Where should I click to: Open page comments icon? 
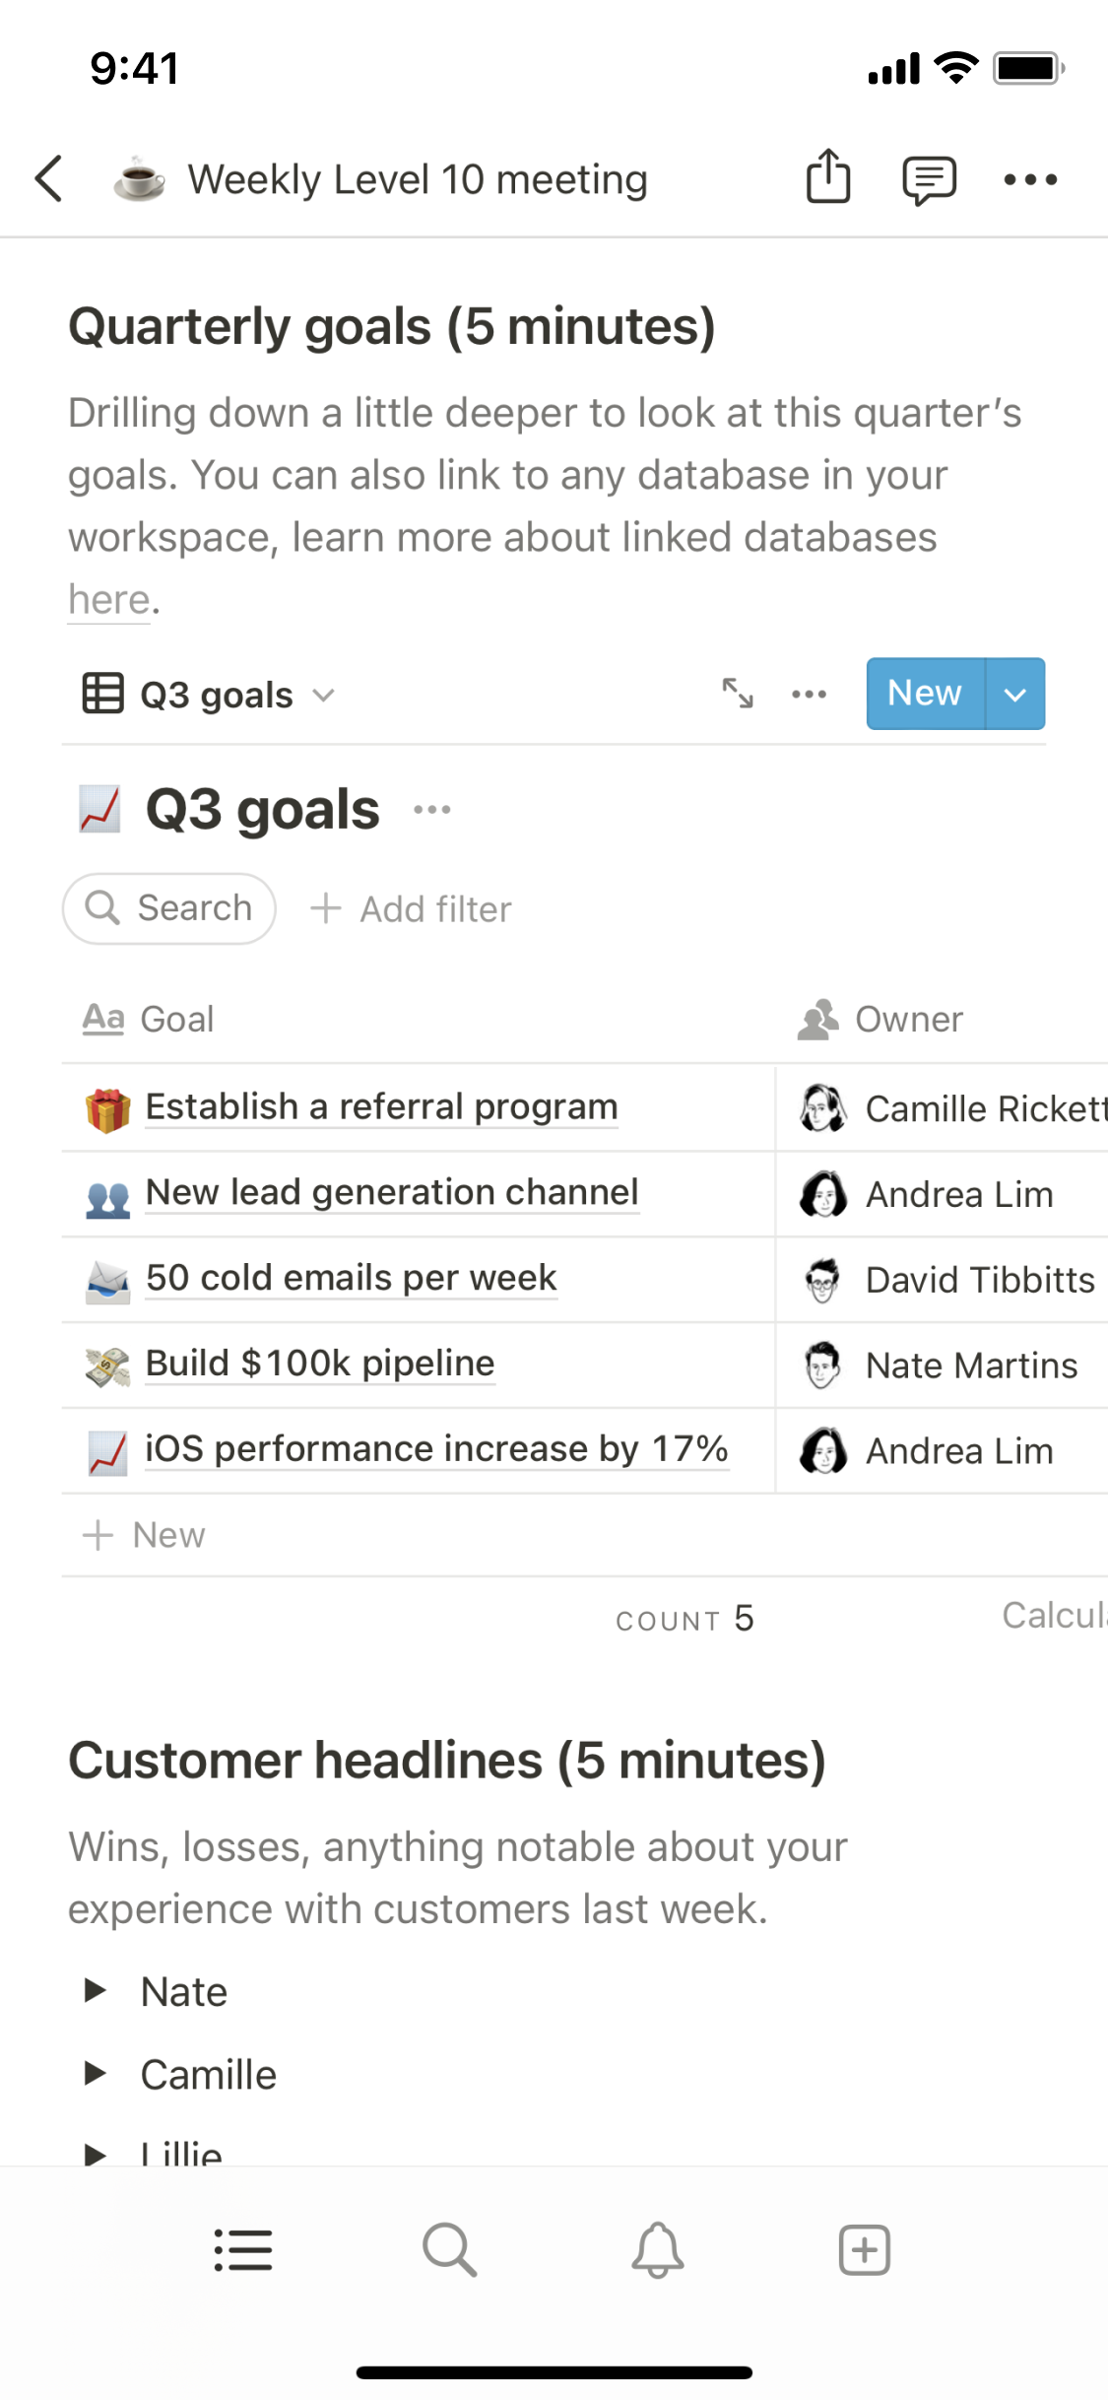[928, 179]
